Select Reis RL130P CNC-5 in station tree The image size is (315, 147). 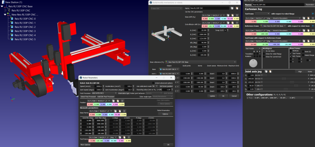(25, 39)
